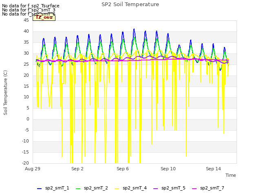
Task: Click the Sep 10 x-axis tick label
Action: tap(168, 169)
